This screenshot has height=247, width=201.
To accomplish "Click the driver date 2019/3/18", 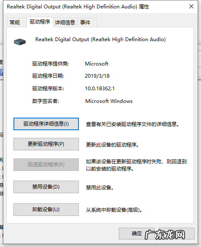I will 97,76.
